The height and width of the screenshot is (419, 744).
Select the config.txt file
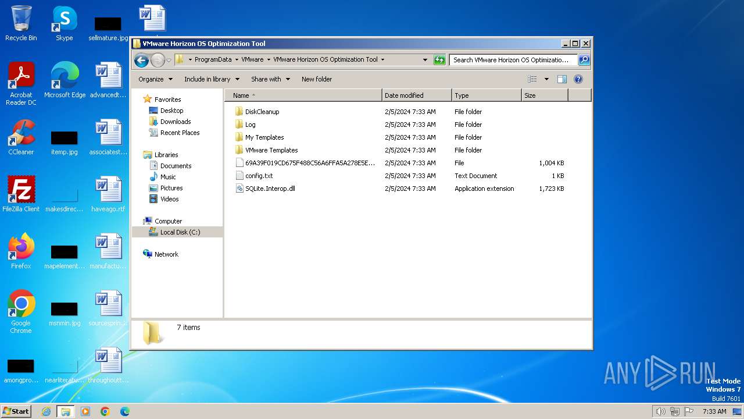tap(259, 176)
